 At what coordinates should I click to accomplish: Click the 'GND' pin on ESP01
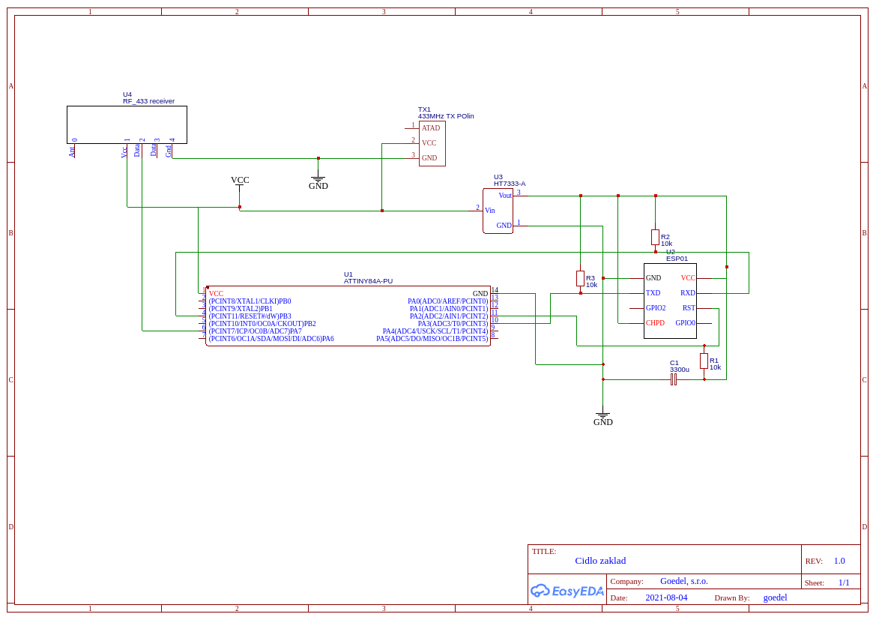click(x=653, y=278)
